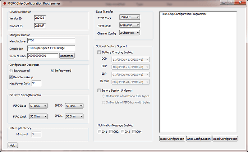Enable CH1 notification message checkbox
The image size is (248, 152).
pos(100,132)
